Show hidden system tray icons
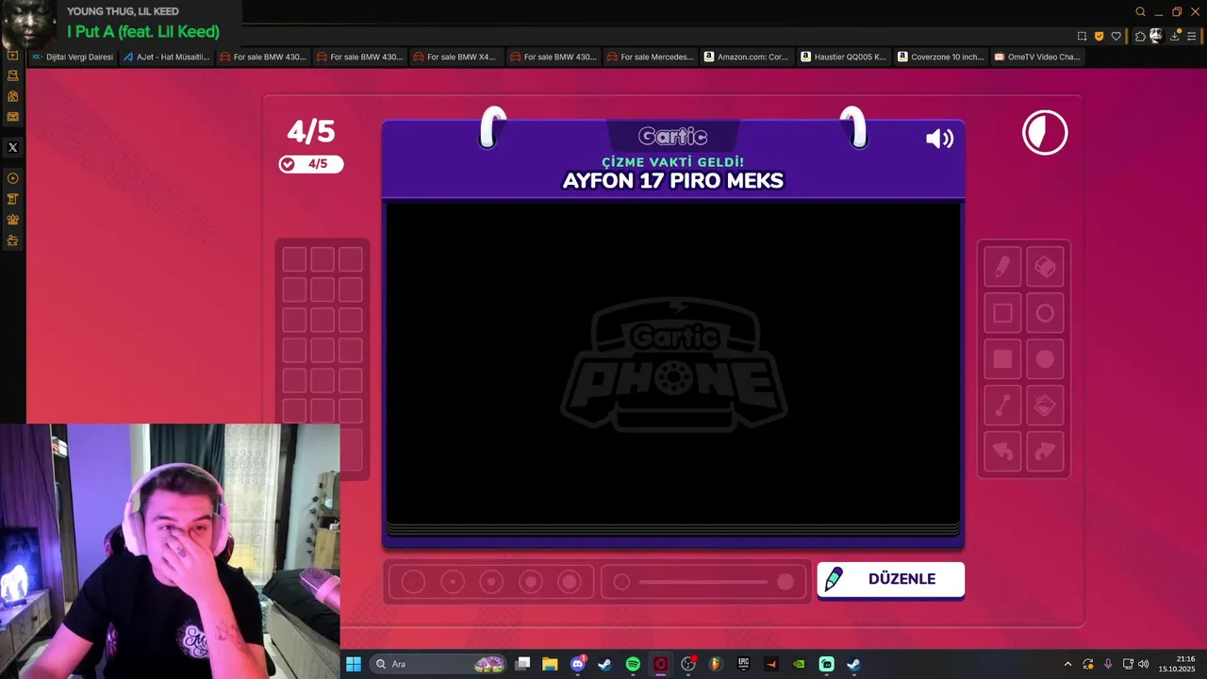This screenshot has height=679, width=1207. click(x=1067, y=664)
